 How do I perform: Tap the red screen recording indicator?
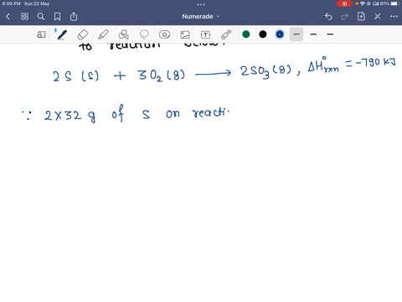[x=344, y=3]
